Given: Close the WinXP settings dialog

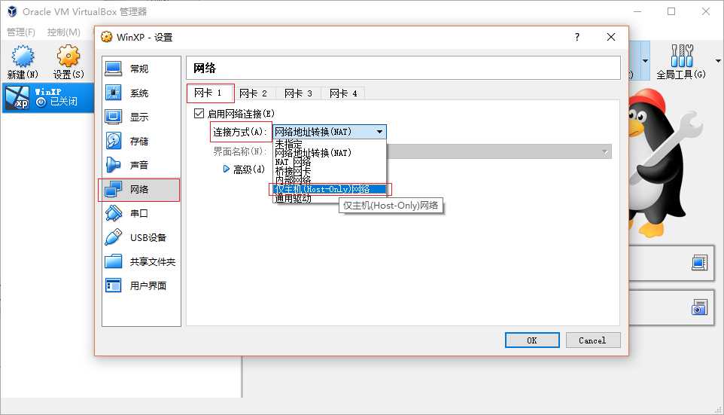Looking at the screenshot, I should (611, 37).
